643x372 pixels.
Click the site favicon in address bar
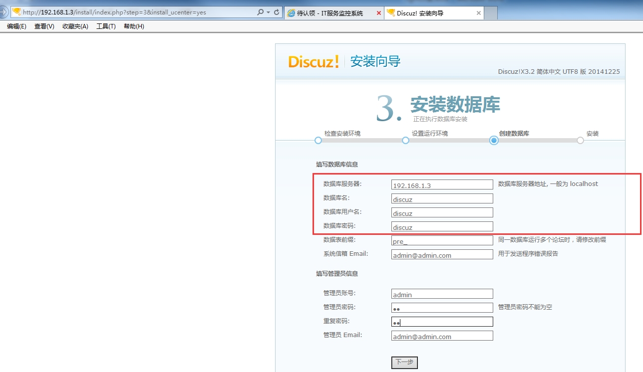(16, 12)
